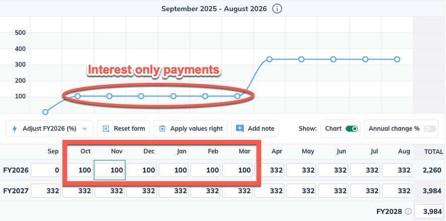Click the September 2025 - August 2026 title
This screenshot has height=221, width=446.
[214, 9]
